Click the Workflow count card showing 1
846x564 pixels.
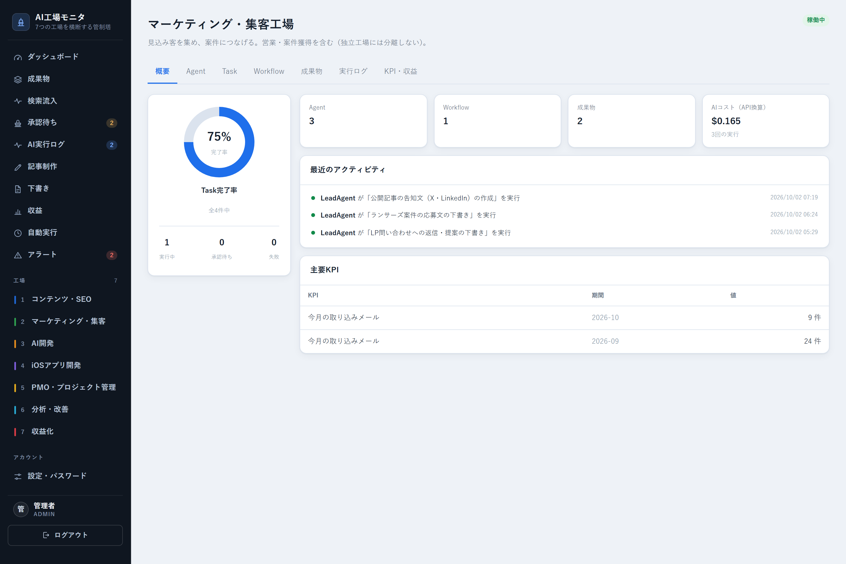tap(497, 121)
